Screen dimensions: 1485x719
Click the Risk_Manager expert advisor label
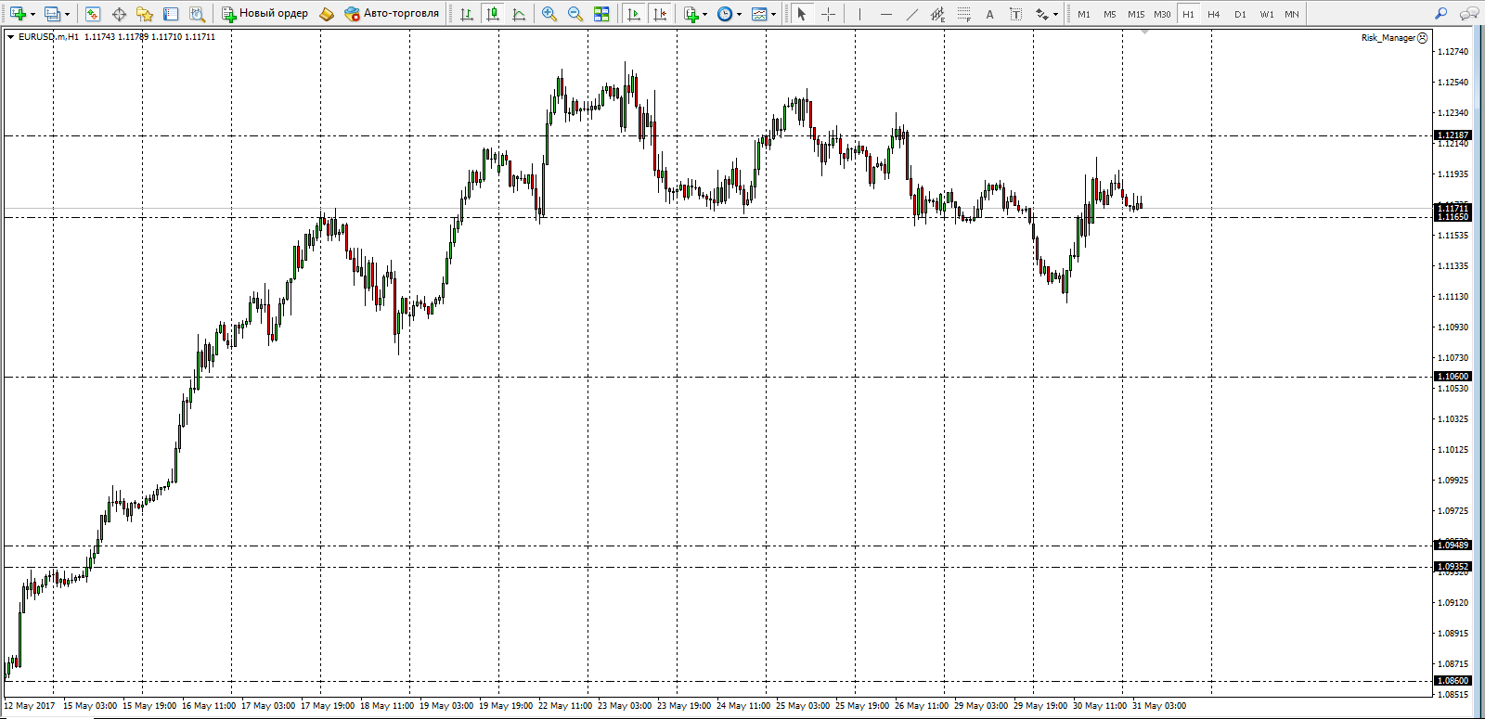[1394, 38]
